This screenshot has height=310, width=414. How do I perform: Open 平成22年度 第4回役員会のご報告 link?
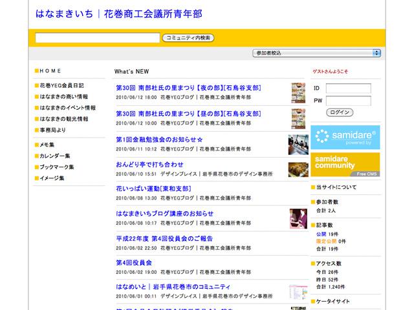tap(164, 238)
